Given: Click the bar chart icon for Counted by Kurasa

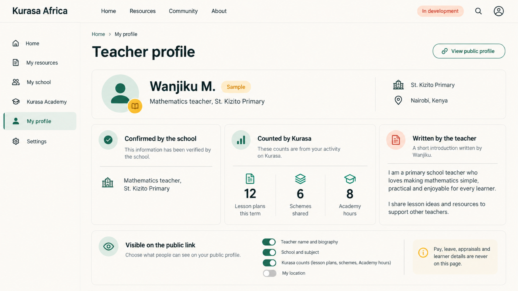Looking at the screenshot, I should [241, 140].
